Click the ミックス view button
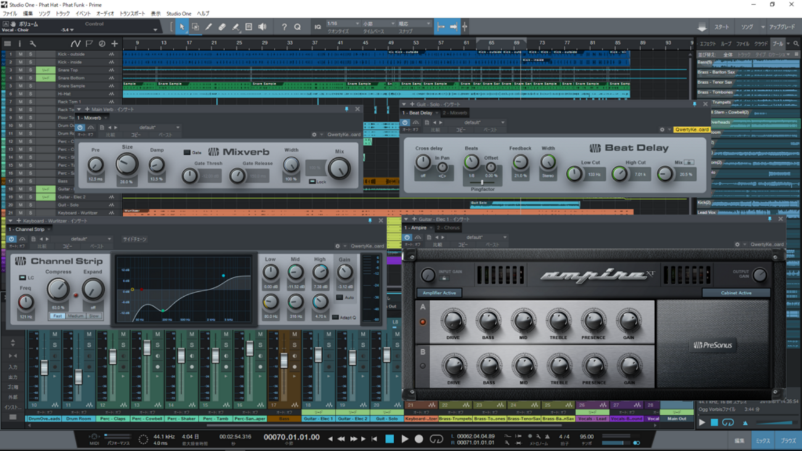 [x=763, y=441]
